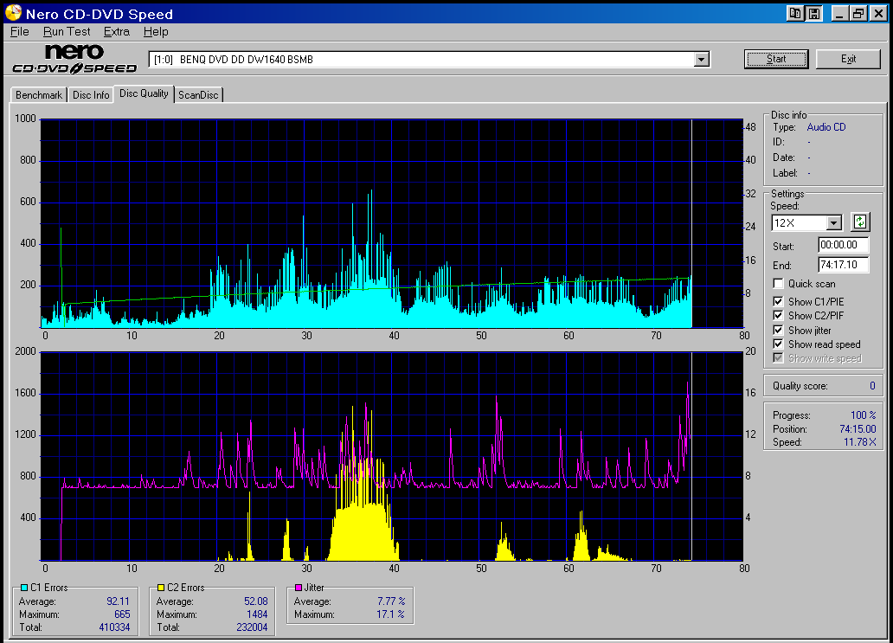This screenshot has height=643, width=893.
Task: Minimize the Nero CD-DVD Speed window
Action: point(838,13)
